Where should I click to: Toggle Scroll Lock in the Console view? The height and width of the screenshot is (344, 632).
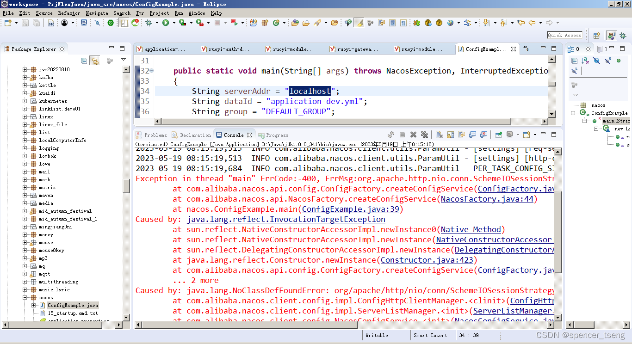coord(450,135)
